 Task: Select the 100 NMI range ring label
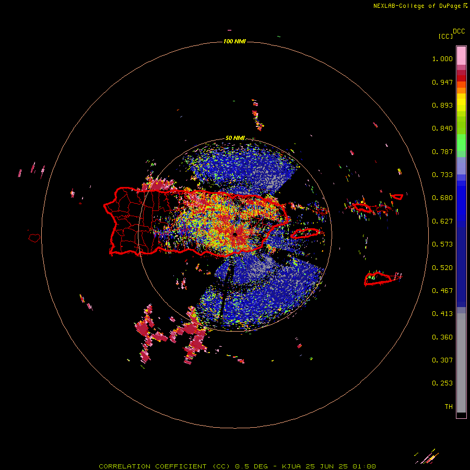pyautogui.click(x=234, y=41)
